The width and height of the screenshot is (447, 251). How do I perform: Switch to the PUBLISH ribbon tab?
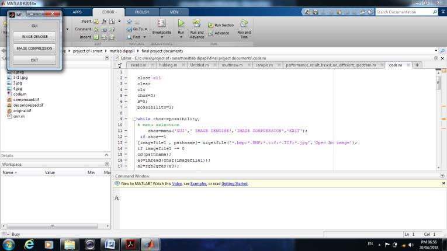coord(141,12)
